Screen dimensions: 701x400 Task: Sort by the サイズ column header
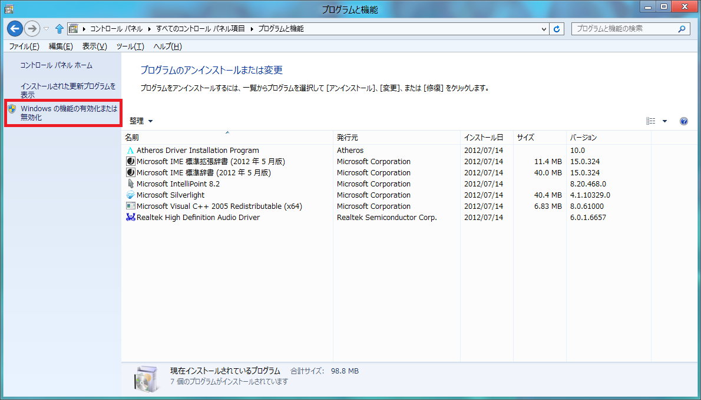pyautogui.click(x=540, y=138)
